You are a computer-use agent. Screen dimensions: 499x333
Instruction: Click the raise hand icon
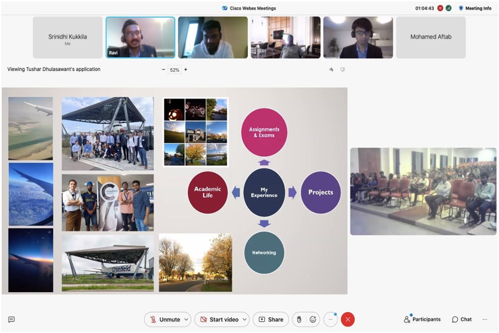299,319
